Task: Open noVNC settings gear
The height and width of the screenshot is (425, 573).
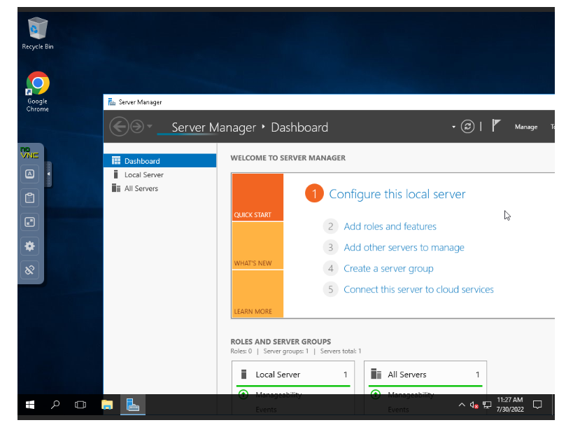Action: 30,246
